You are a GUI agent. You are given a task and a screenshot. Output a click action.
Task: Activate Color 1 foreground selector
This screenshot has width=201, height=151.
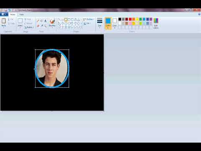(x=108, y=23)
